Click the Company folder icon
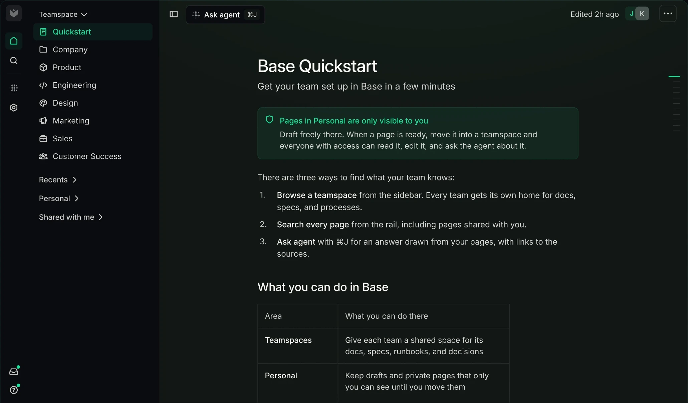 (x=43, y=49)
